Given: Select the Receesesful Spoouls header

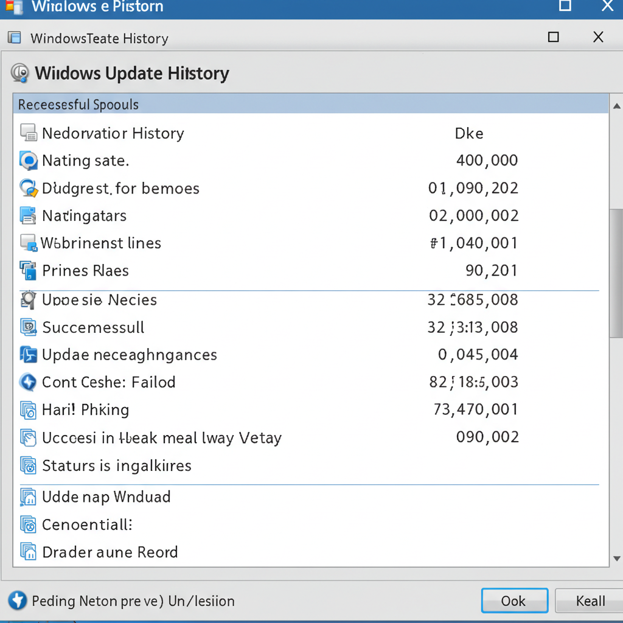Looking at the screenshot, I should [311, 104].
